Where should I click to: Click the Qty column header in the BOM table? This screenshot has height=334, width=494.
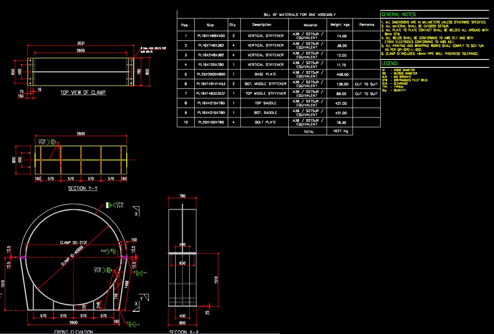(x=233, y=25)
